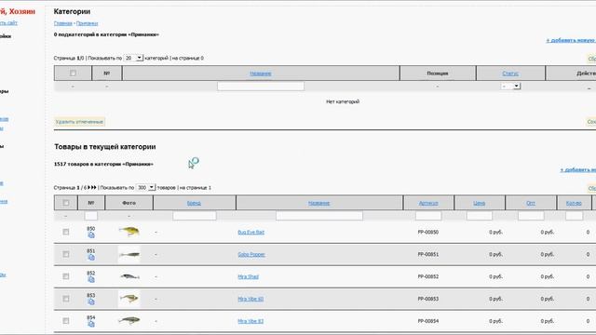
Task: Open the Mira Vibe 83 lure photo
Action: pyautogui.click(x=129, y=320)
